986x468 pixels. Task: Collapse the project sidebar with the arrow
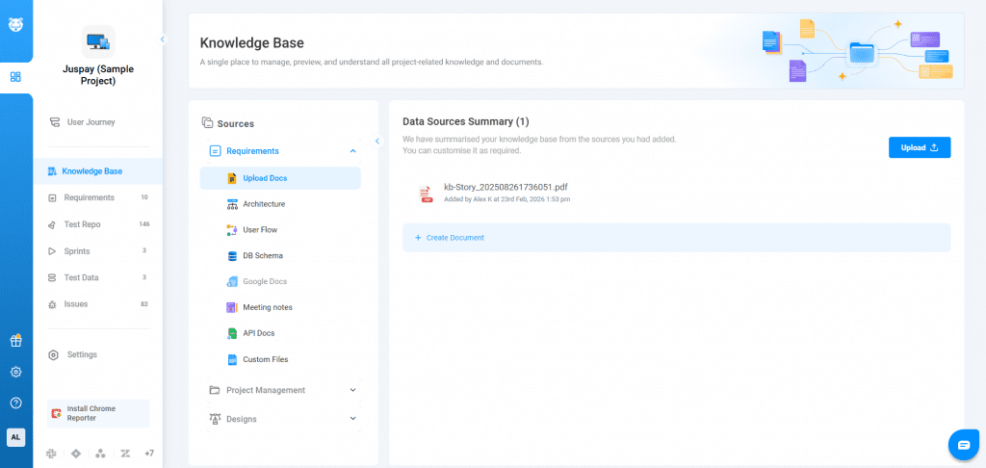[x=162, y=39]
